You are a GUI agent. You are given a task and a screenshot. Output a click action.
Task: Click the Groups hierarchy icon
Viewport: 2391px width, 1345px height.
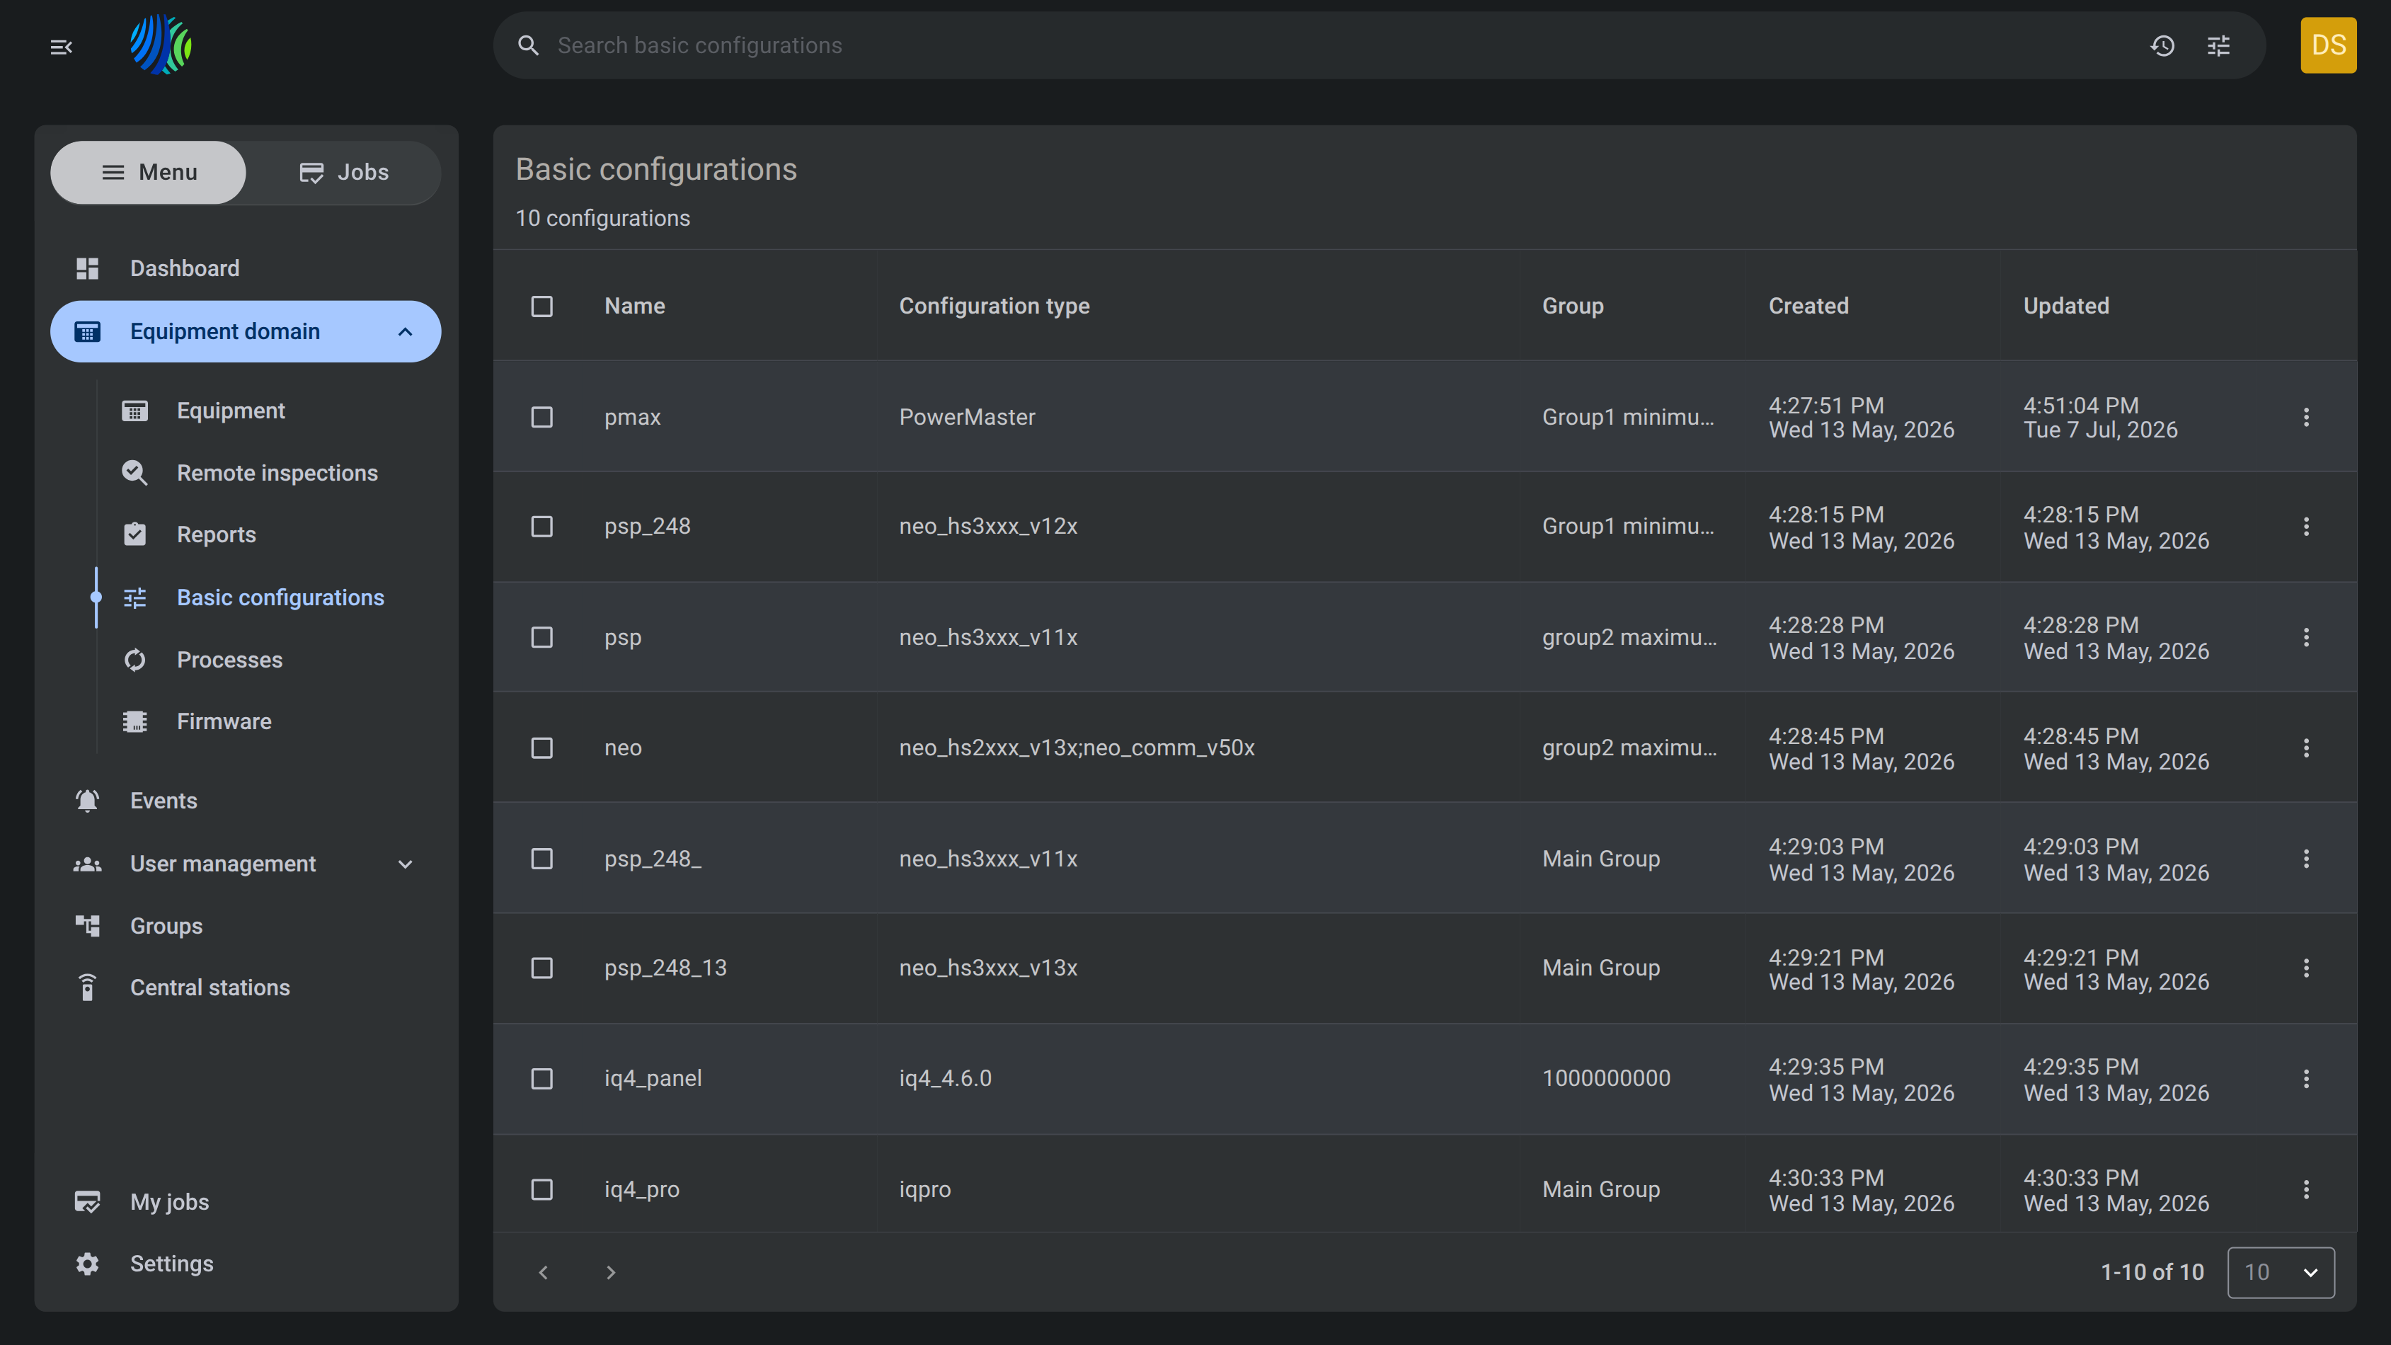point(87,925)
